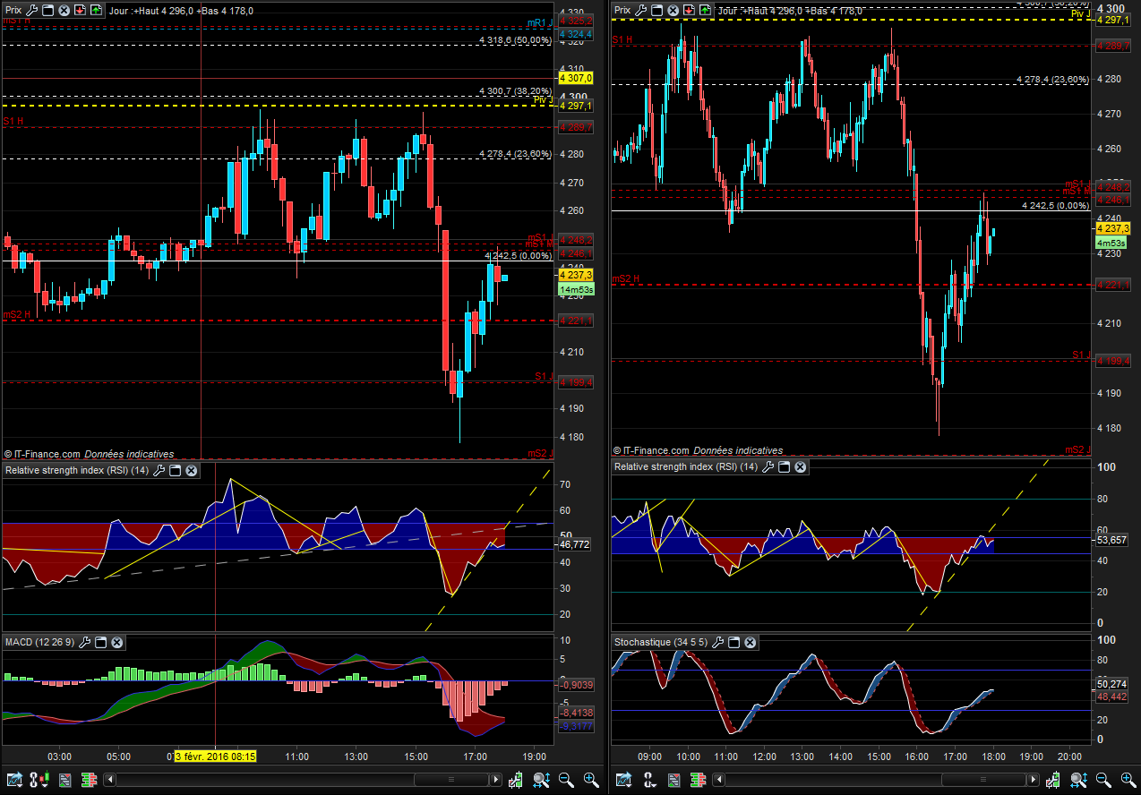Maximize the right RSI panel
This screenshot has height=795, width=1141.
coord(785,466)
